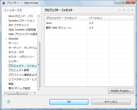Click the help question mark icon
Screen dimensions: 137x110
click(x=9, y=102)
